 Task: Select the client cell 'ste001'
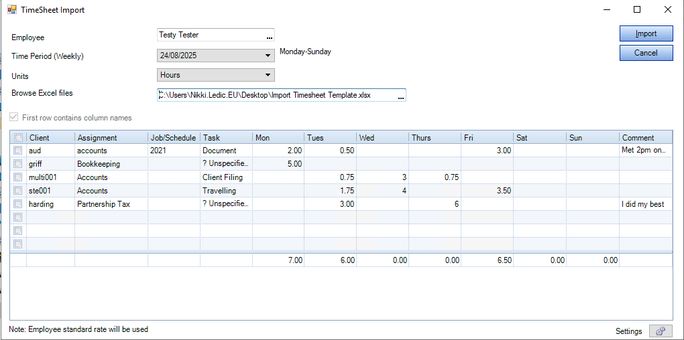50,190
